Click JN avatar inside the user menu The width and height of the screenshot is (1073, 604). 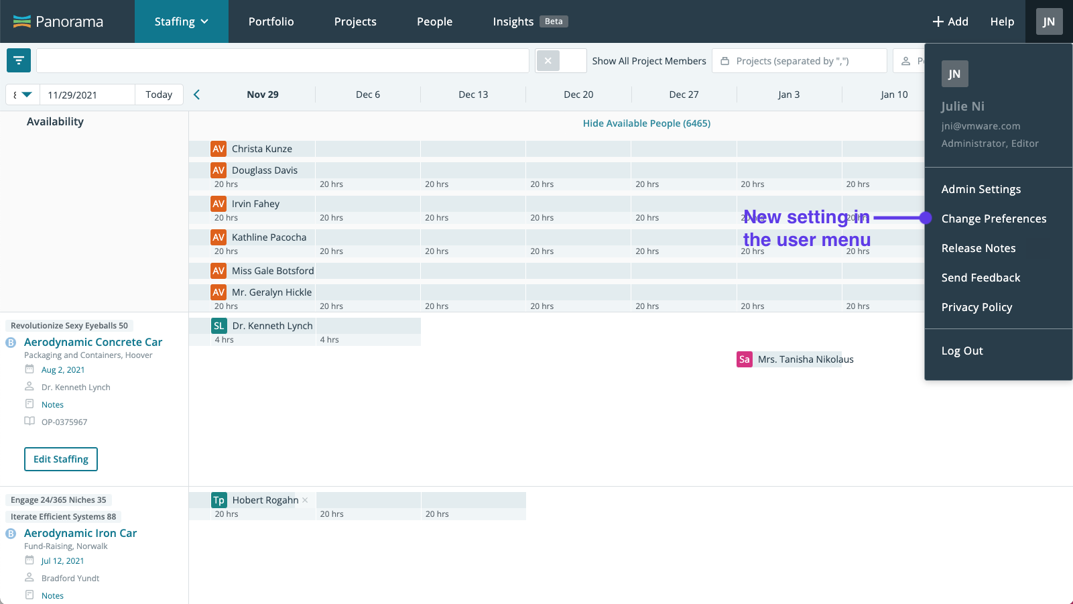954,74
